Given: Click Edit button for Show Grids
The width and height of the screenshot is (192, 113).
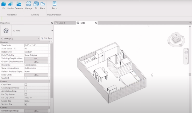Looking at the screenshot, I should 36,75.
